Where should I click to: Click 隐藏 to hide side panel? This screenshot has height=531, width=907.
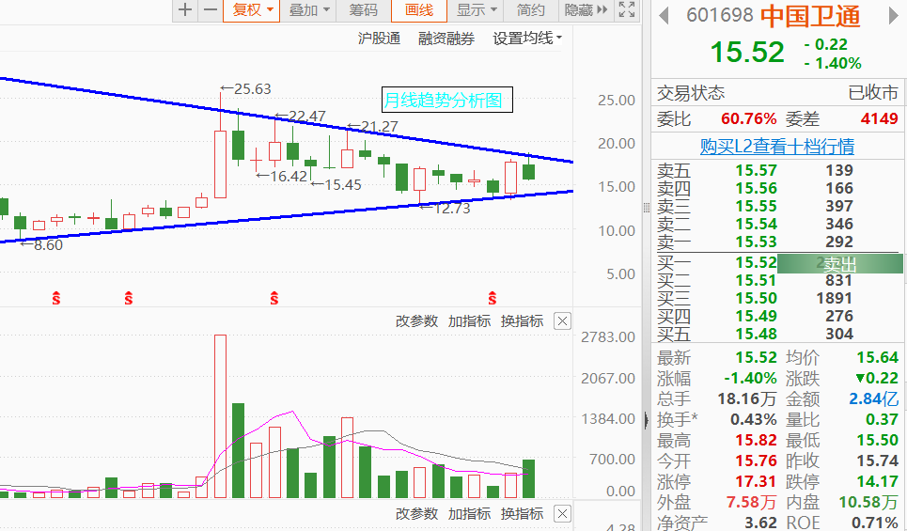coord(586,9)
